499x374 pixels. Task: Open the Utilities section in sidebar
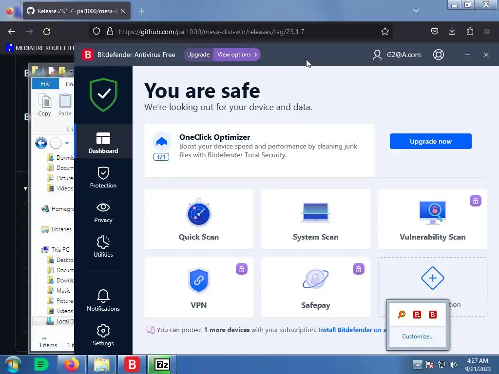(x=103, y=246)
